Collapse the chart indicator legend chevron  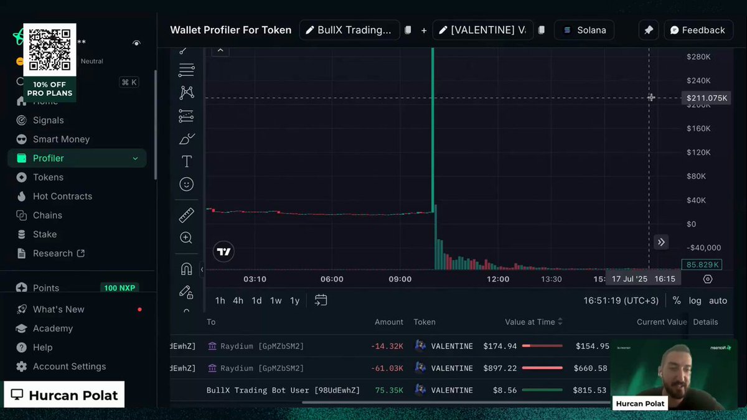coord(220,50)
